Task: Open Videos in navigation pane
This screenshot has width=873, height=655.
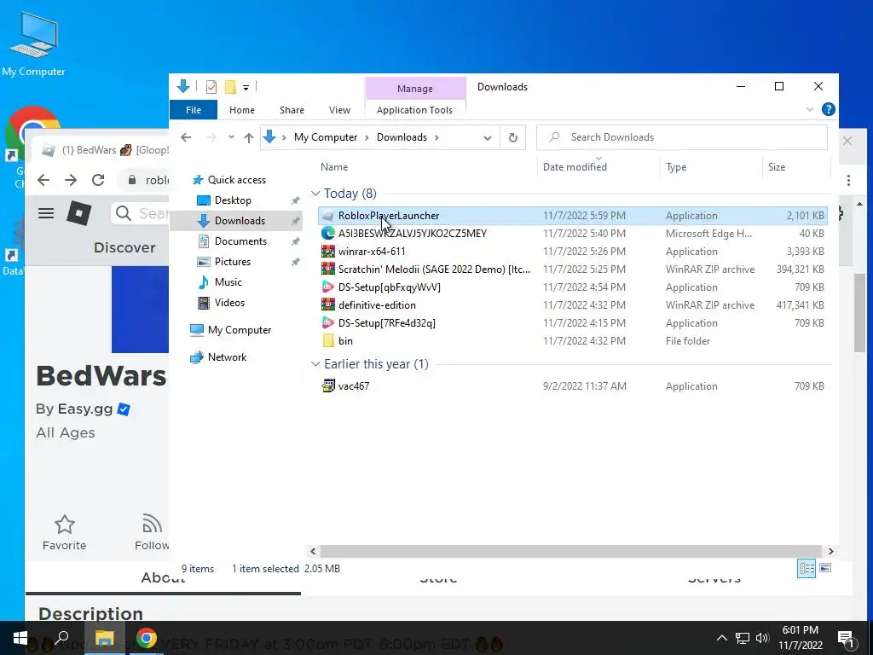Action: (229, 303)
